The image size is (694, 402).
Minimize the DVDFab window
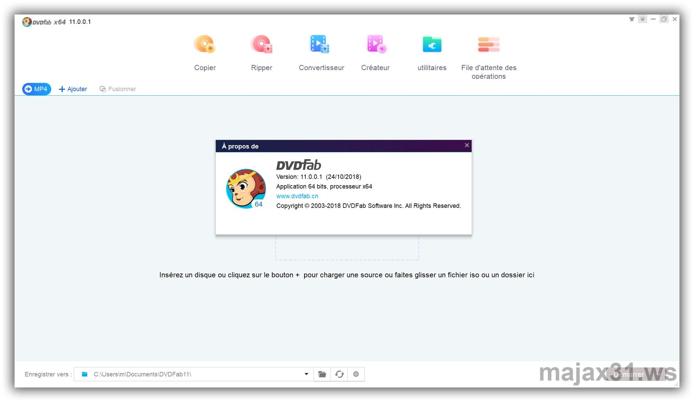click(653, 19)
